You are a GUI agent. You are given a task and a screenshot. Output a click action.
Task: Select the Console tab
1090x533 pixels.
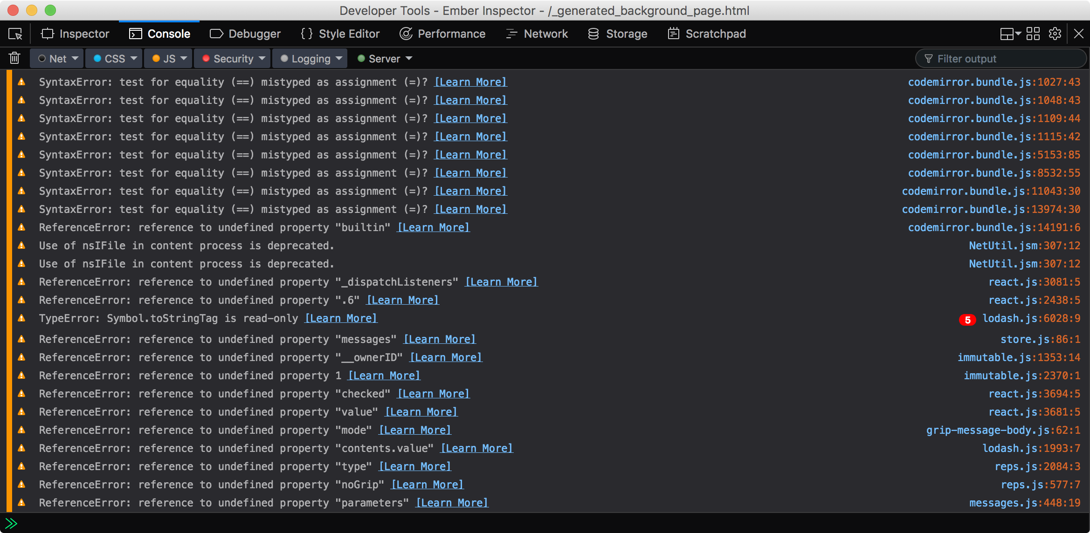159,34
